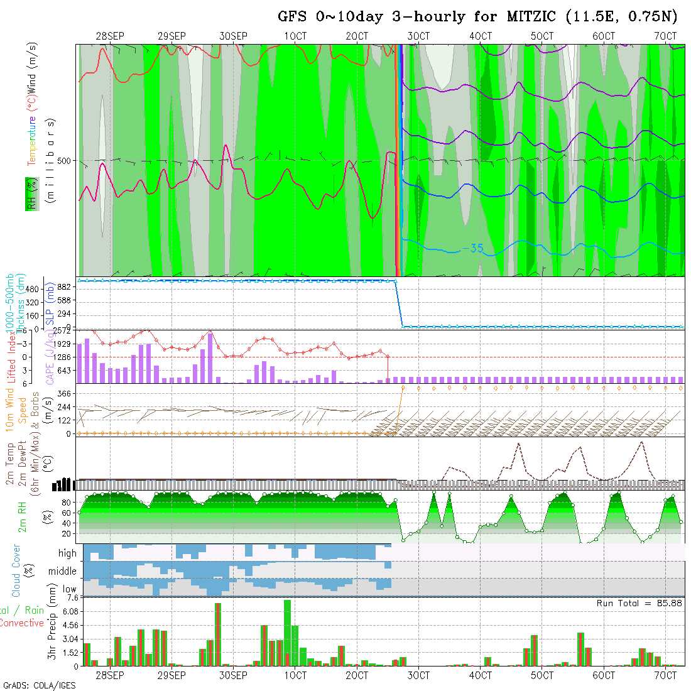Select the 1OCT label on top date axis
This screenshot has width=691, height=691.
pos(295,36)
